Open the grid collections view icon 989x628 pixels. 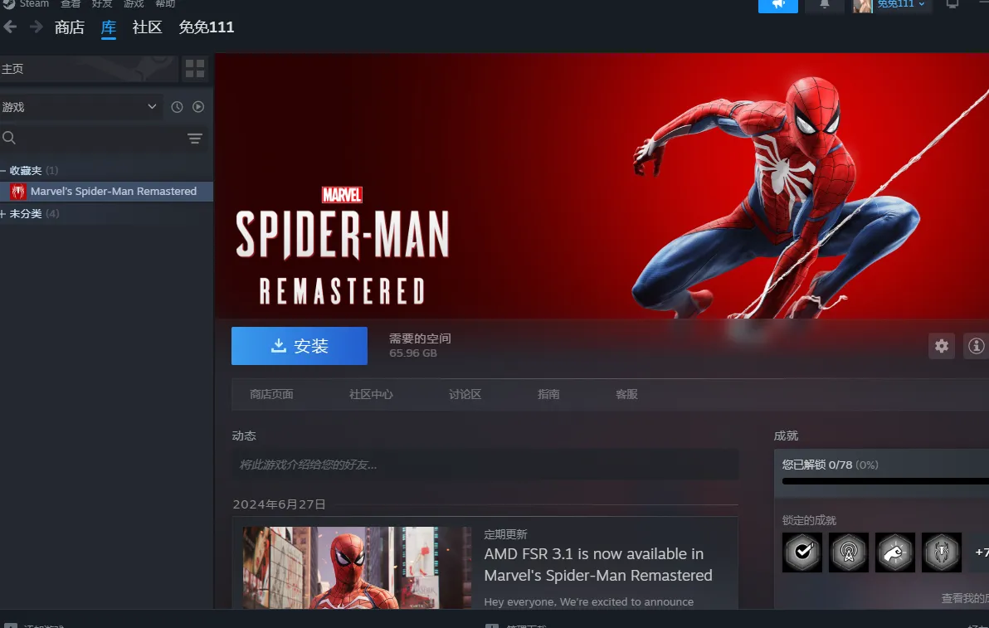tap(195, 69)
